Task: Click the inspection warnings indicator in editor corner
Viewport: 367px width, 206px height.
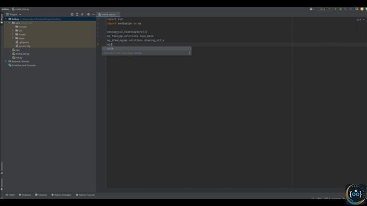Action: click(x=359, y=19)
